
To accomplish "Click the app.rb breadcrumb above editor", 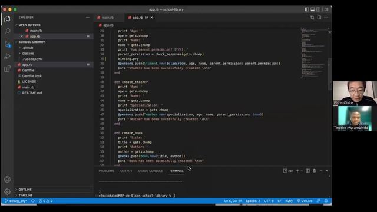I will (106, 25).
